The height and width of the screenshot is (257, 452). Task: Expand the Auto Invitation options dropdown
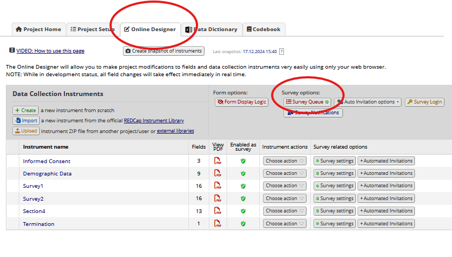368,102
